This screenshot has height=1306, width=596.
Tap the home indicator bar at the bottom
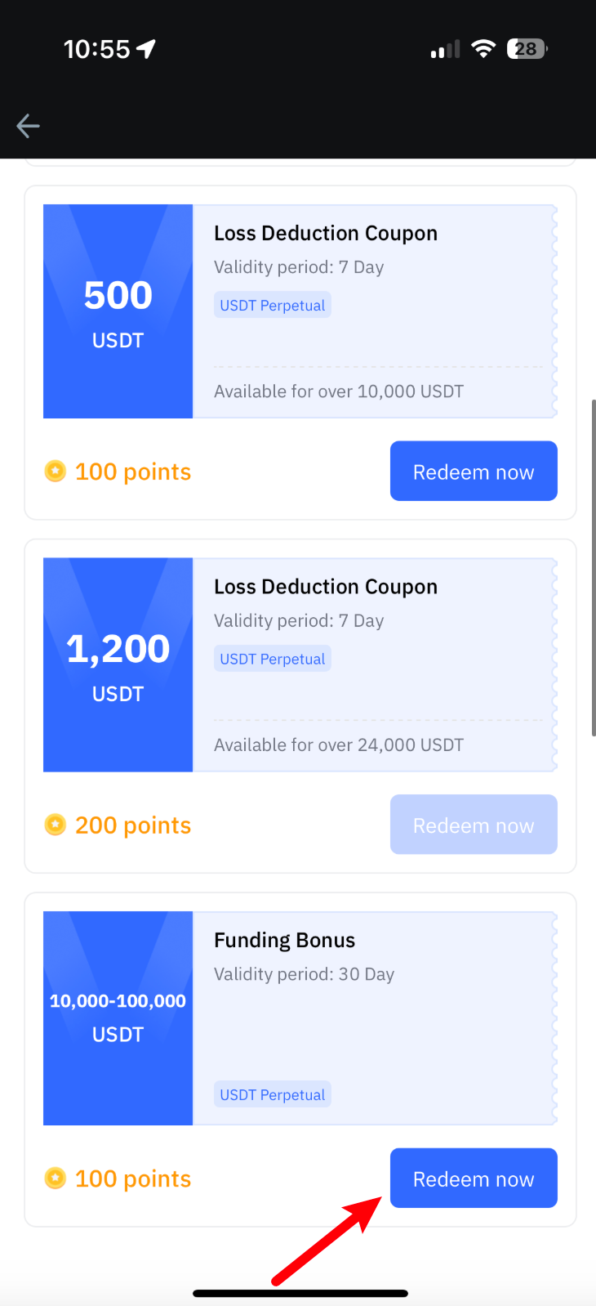pos(300,1294)
